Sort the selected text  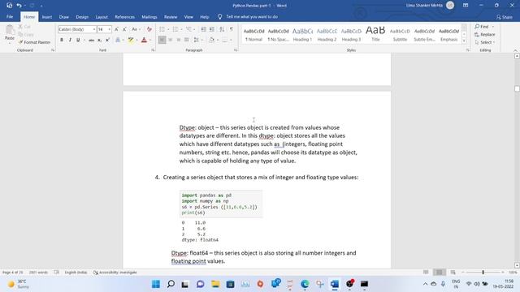[x=222, y=29]
